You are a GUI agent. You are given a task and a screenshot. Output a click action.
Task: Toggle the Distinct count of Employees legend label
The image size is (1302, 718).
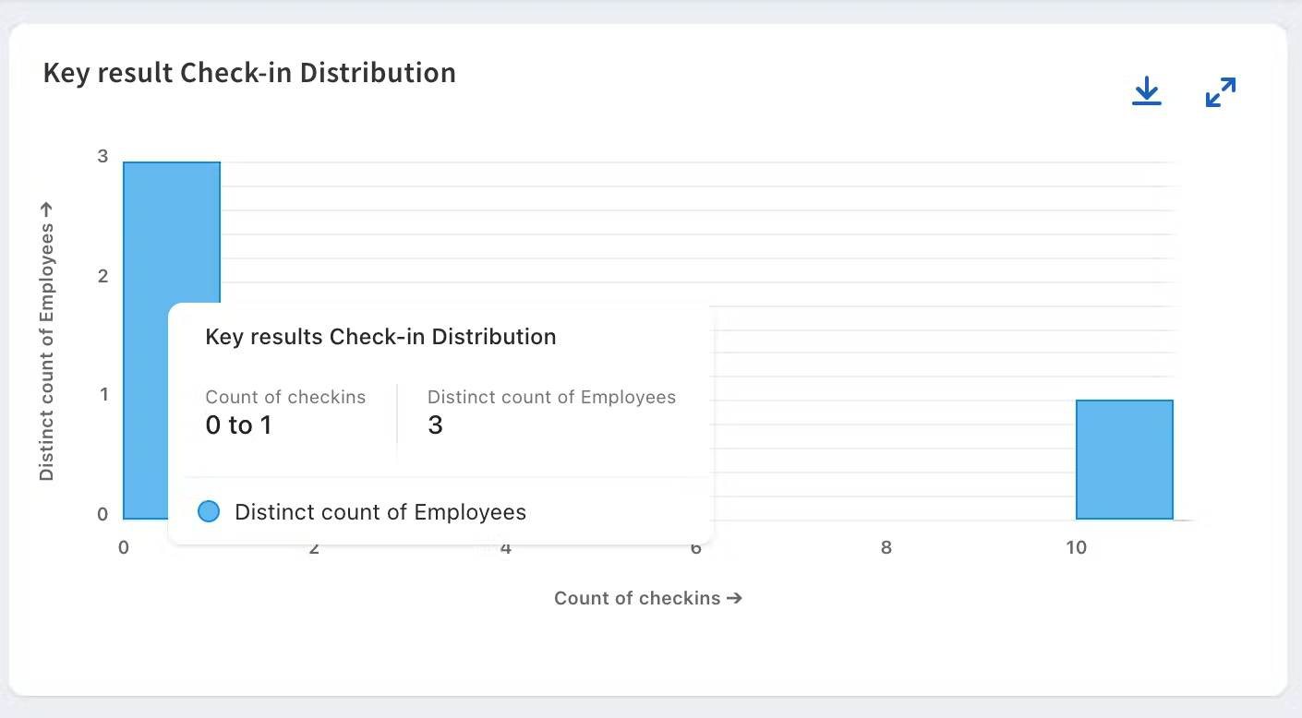(x=380, y=512)
